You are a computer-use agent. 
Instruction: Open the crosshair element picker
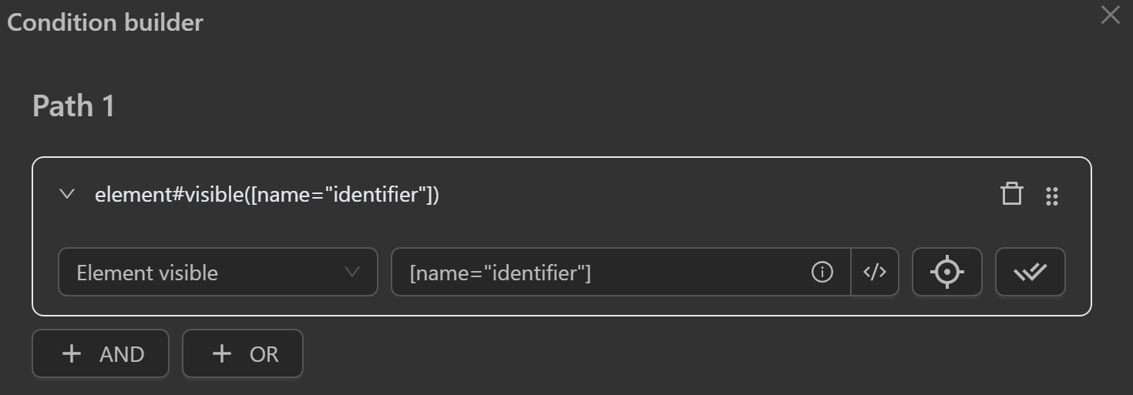946,272
